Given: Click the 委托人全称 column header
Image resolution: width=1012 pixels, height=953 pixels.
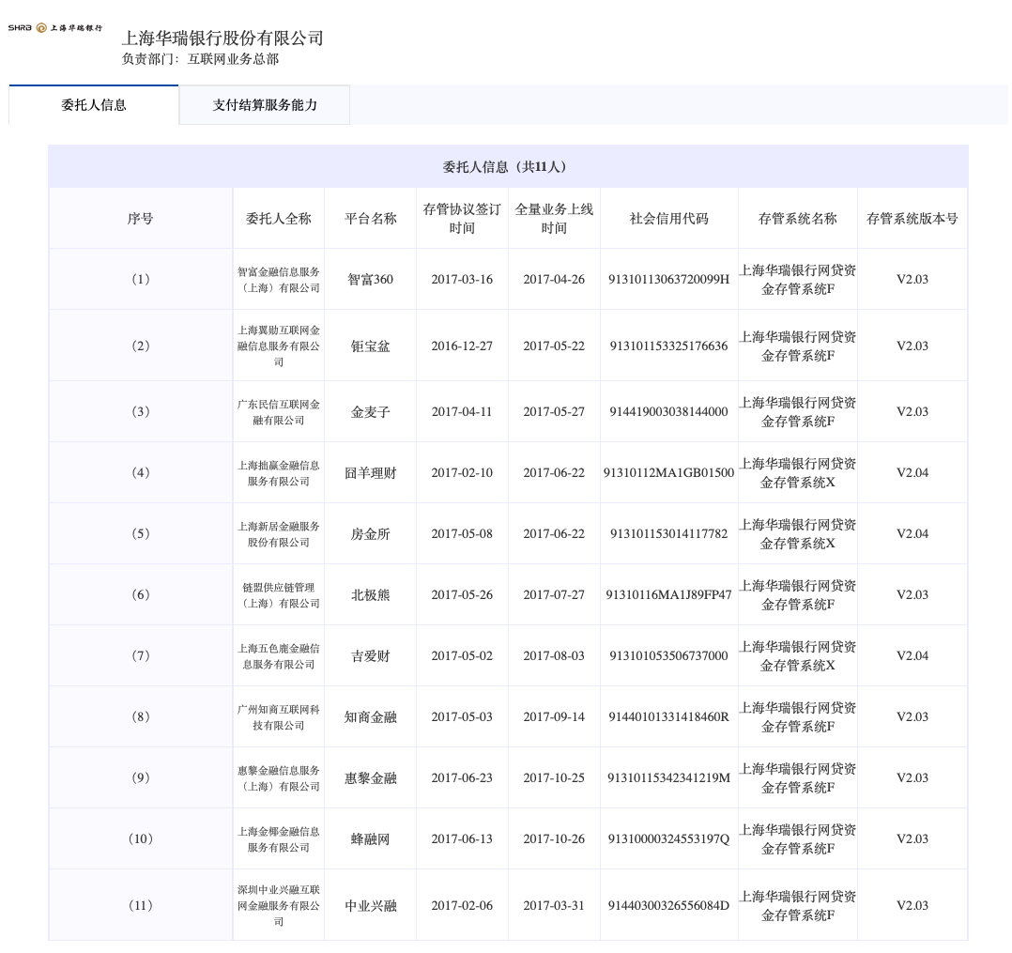Looking at the screenshot, I should click(x=278, y=218).
